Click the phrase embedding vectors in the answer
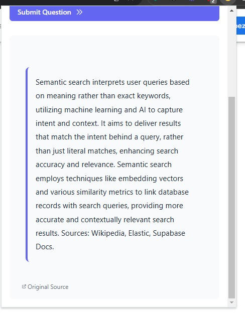This screenshot has width=245, height=314. click(151, 179)
